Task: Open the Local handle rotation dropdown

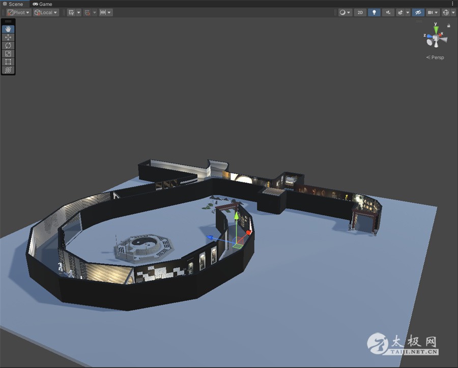Action: (46, 12)
